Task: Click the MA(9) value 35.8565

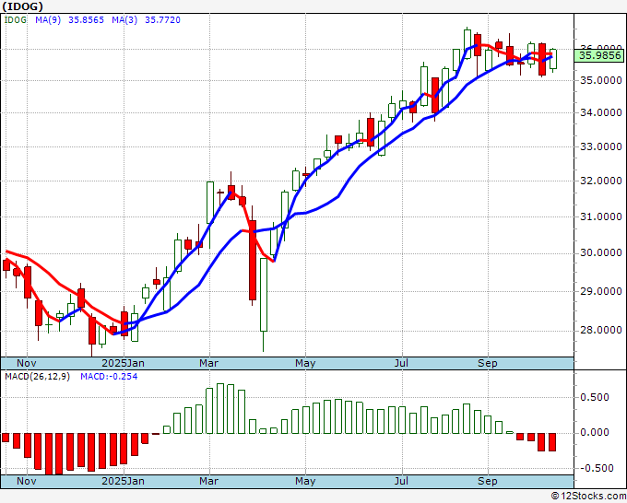Action: click(86, 19)
